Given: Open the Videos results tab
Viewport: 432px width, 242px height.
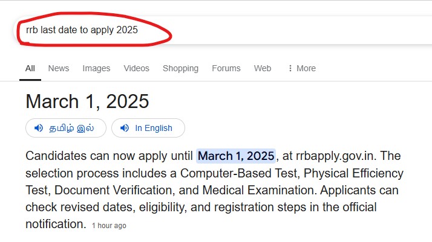Looking at the screenshot, I should pyautogui.click(x=136, y=68).
